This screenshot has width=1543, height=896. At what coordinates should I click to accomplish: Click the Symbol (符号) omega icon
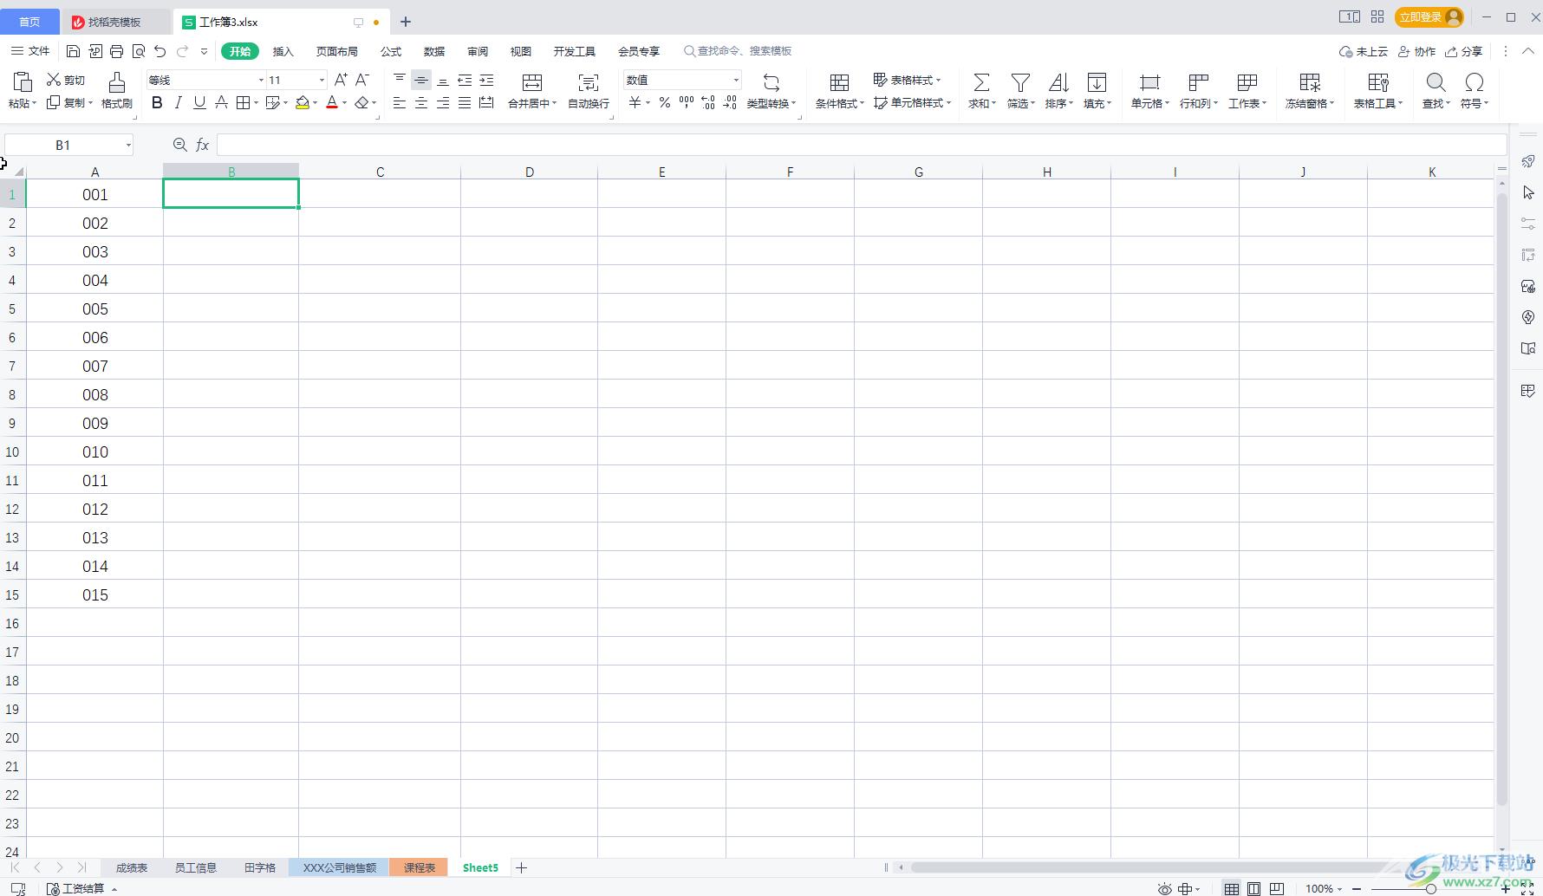1474,82
